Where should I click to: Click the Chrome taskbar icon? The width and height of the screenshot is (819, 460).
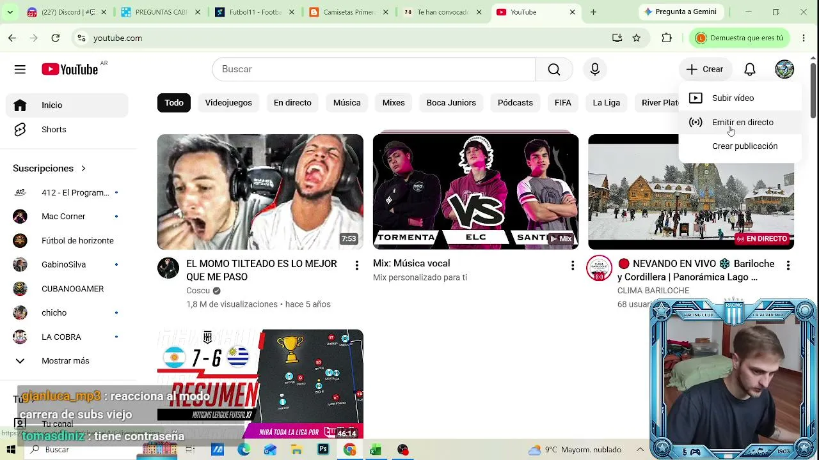pos(349,450)
